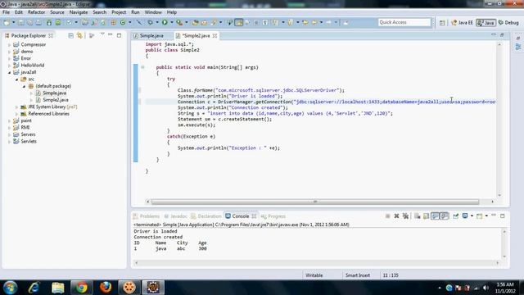Viewport: 524px width, 295px height.
Task: Open Windows Explorer folder on taskbar
Action: pyautogui.click(x=58, y=288)
